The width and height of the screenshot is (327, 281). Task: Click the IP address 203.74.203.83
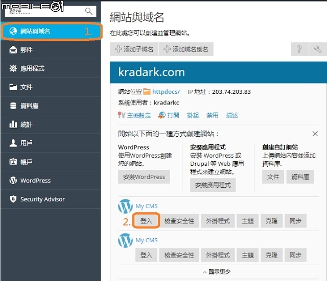(x=231, y=92)
